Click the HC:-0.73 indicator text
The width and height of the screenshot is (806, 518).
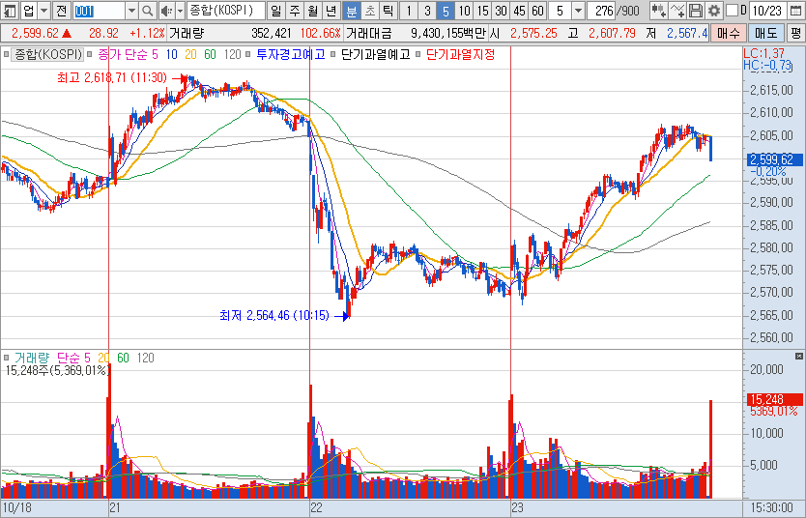point(767,65)
